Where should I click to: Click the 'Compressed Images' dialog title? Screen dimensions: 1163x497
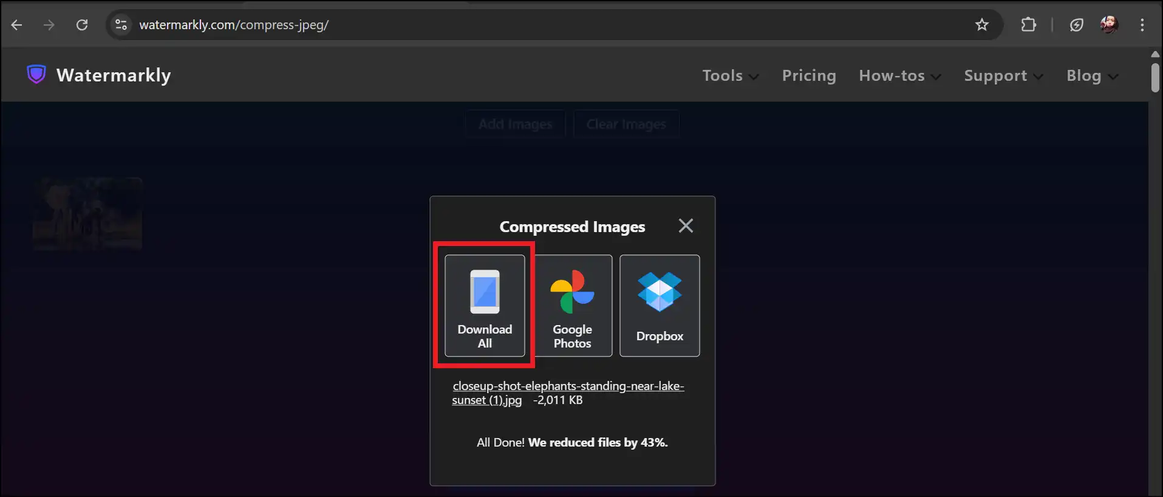[572, 227]
